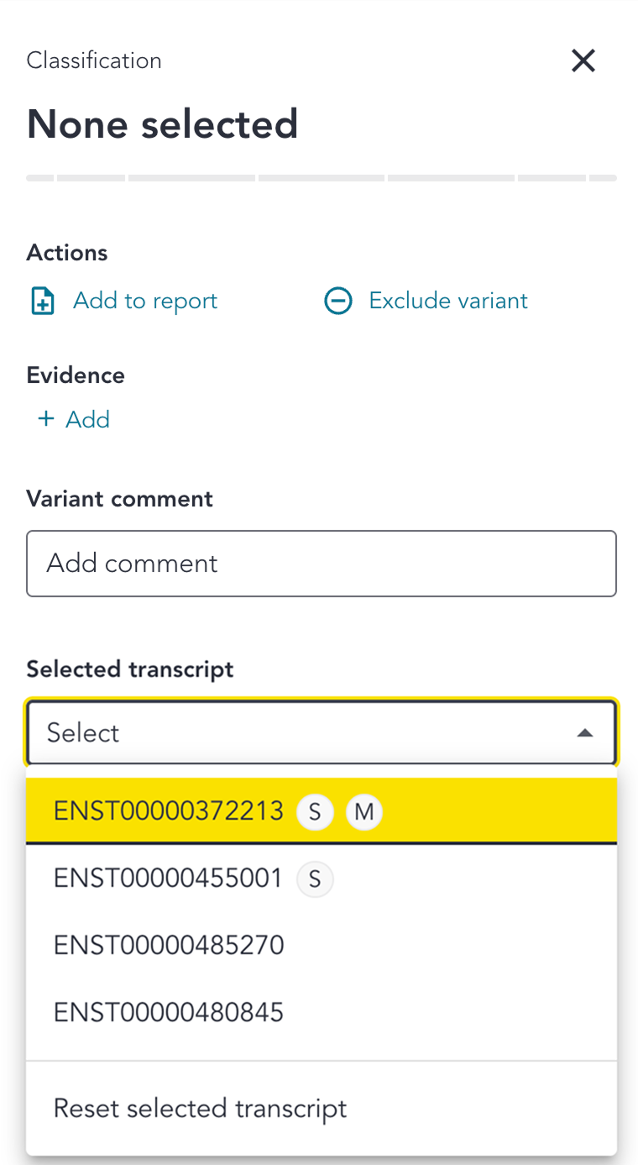Click the plus icon next to Add
The width and height of the screenshot is (638, 1165).
(x=46, y=419)
